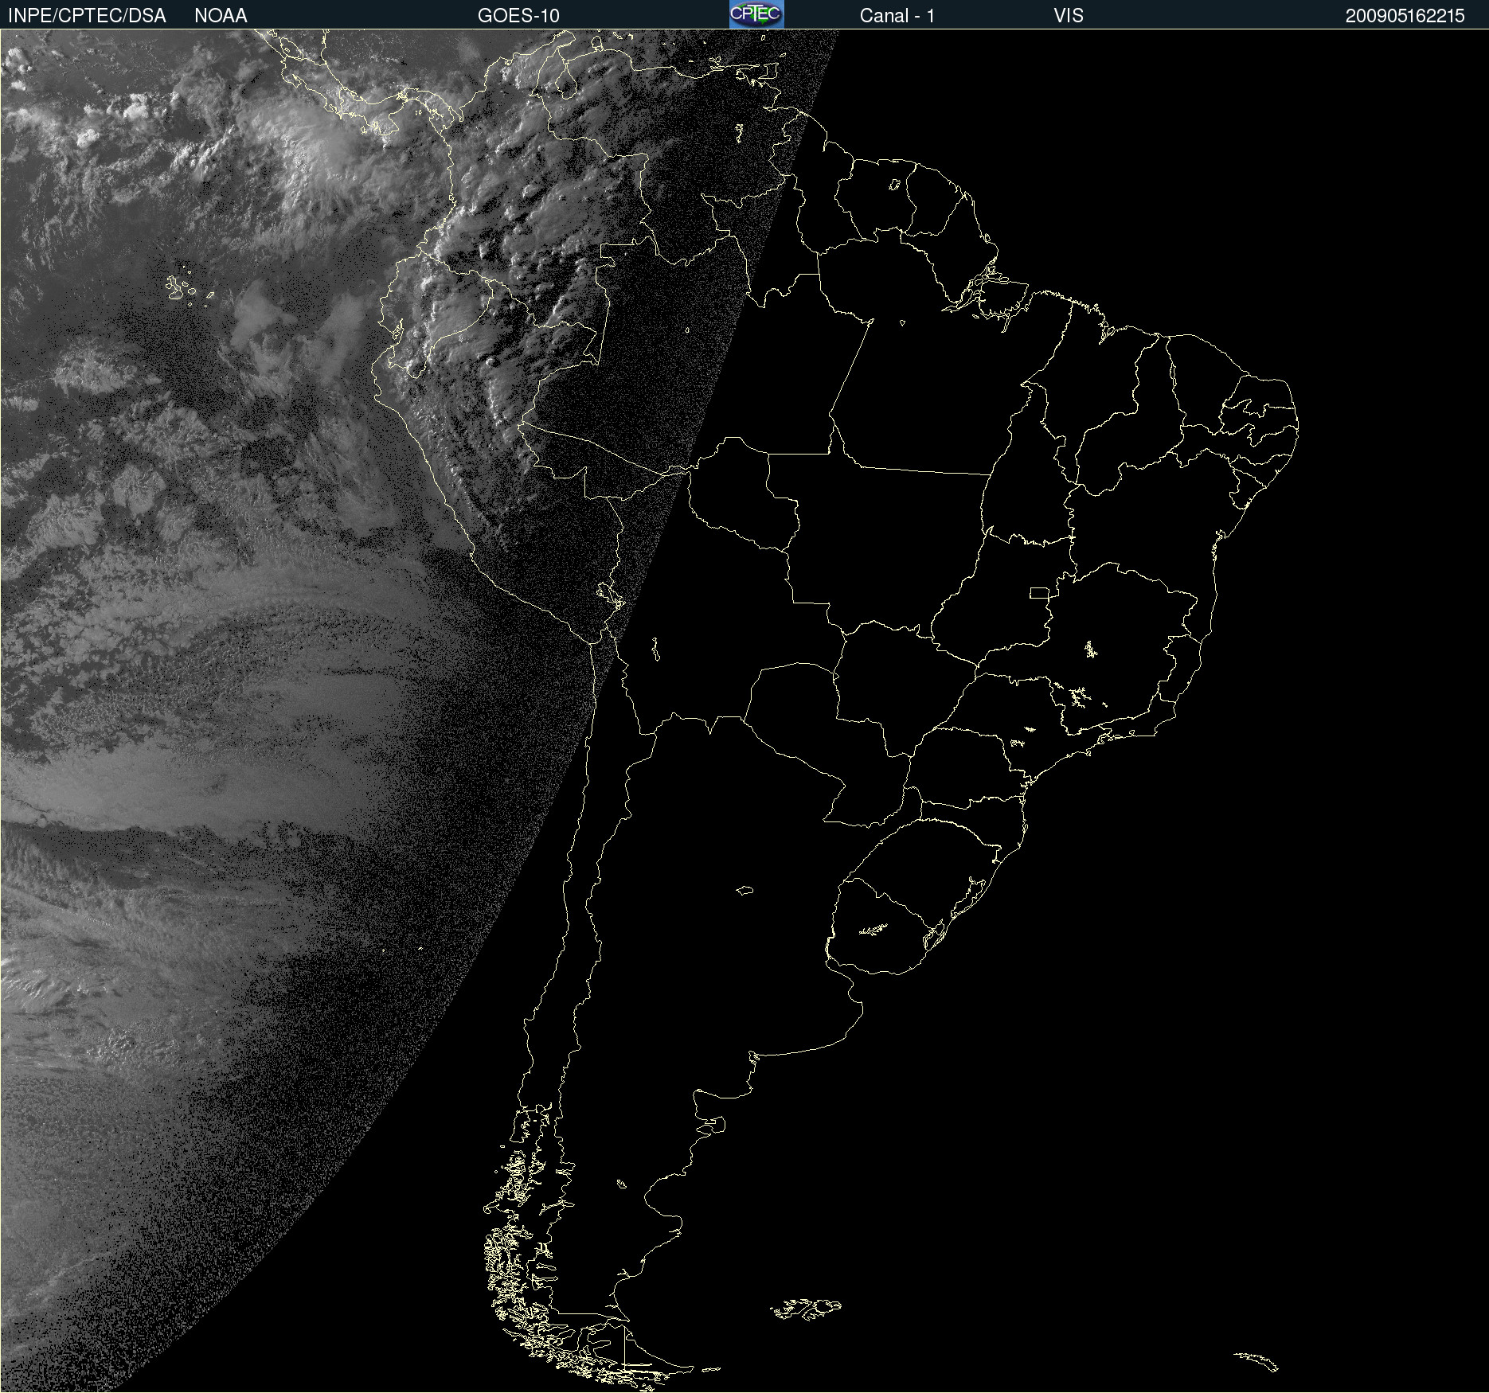Click the CPTEC logo icon
Screen dimensions: 1489x1393
(x=756, y=14)
